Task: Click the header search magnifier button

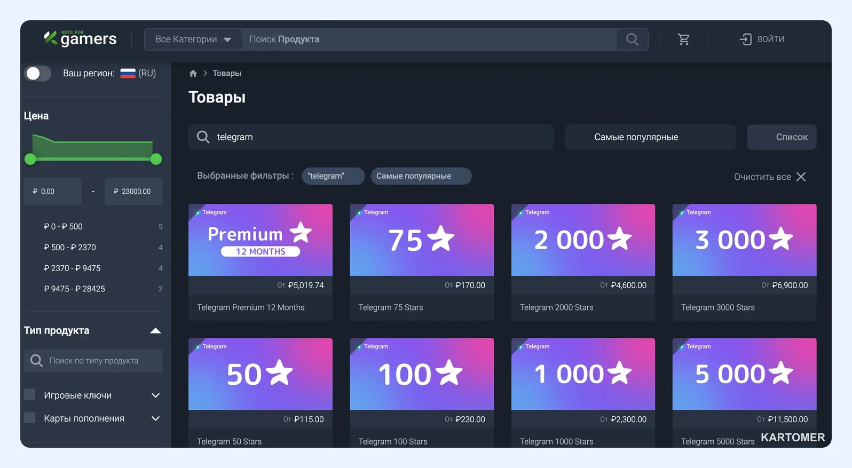Action: (632, 39)
